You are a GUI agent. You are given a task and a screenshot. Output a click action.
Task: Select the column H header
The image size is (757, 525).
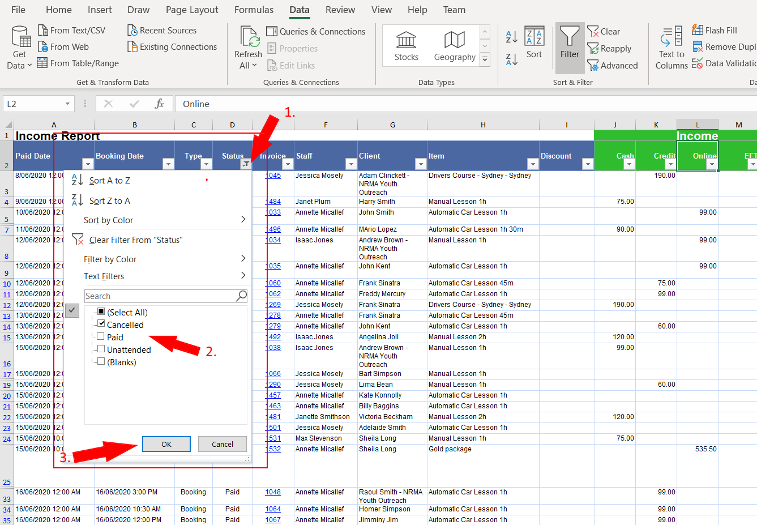pos(483,125)
